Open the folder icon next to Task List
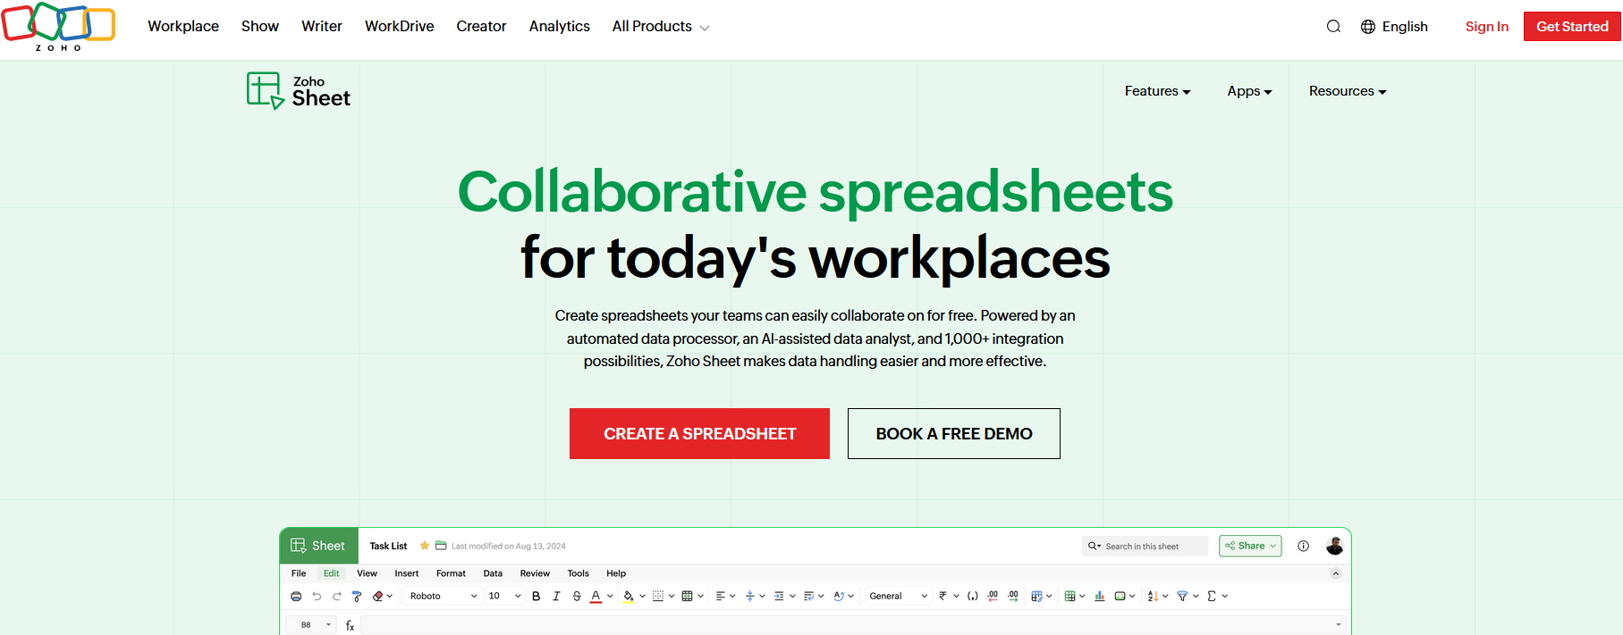This screenshot has height=635, width=1623. (441, 546)
